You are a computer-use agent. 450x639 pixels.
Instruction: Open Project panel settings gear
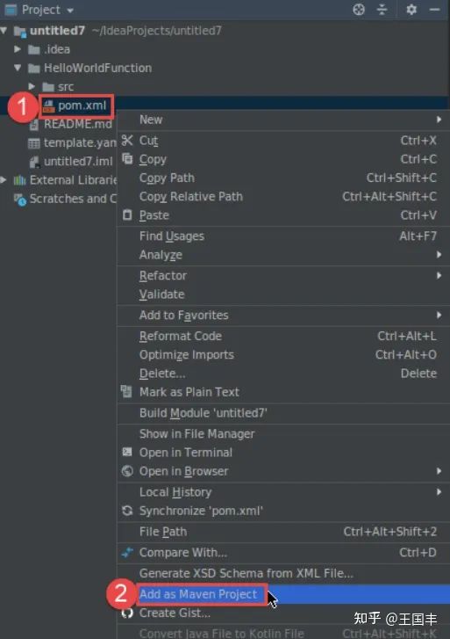coord(411,10)
